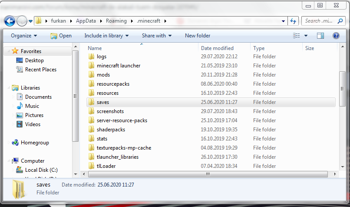This screenshot has width=350, height=207.
Task: Select .minecraft in the address breadcrumb
Action: pos(149,21)
